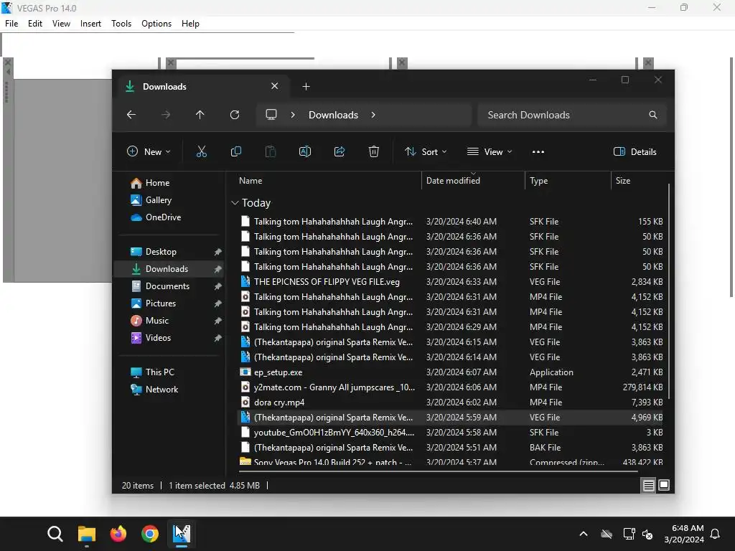This screenshot has width=735, height=551.
Task: Click the Search Downloads field
Action: coord(571,115)
